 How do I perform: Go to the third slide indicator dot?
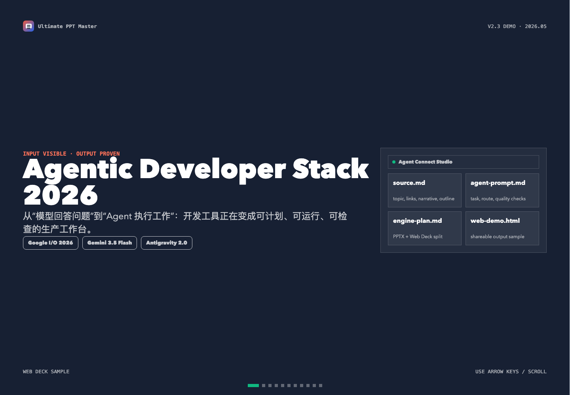pyautogui.click(x=270, y=386)
